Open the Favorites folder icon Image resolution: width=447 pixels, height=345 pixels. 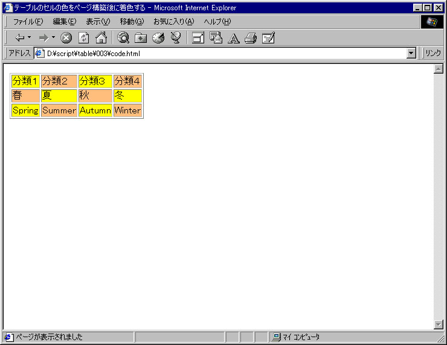(x=141, y=37)
